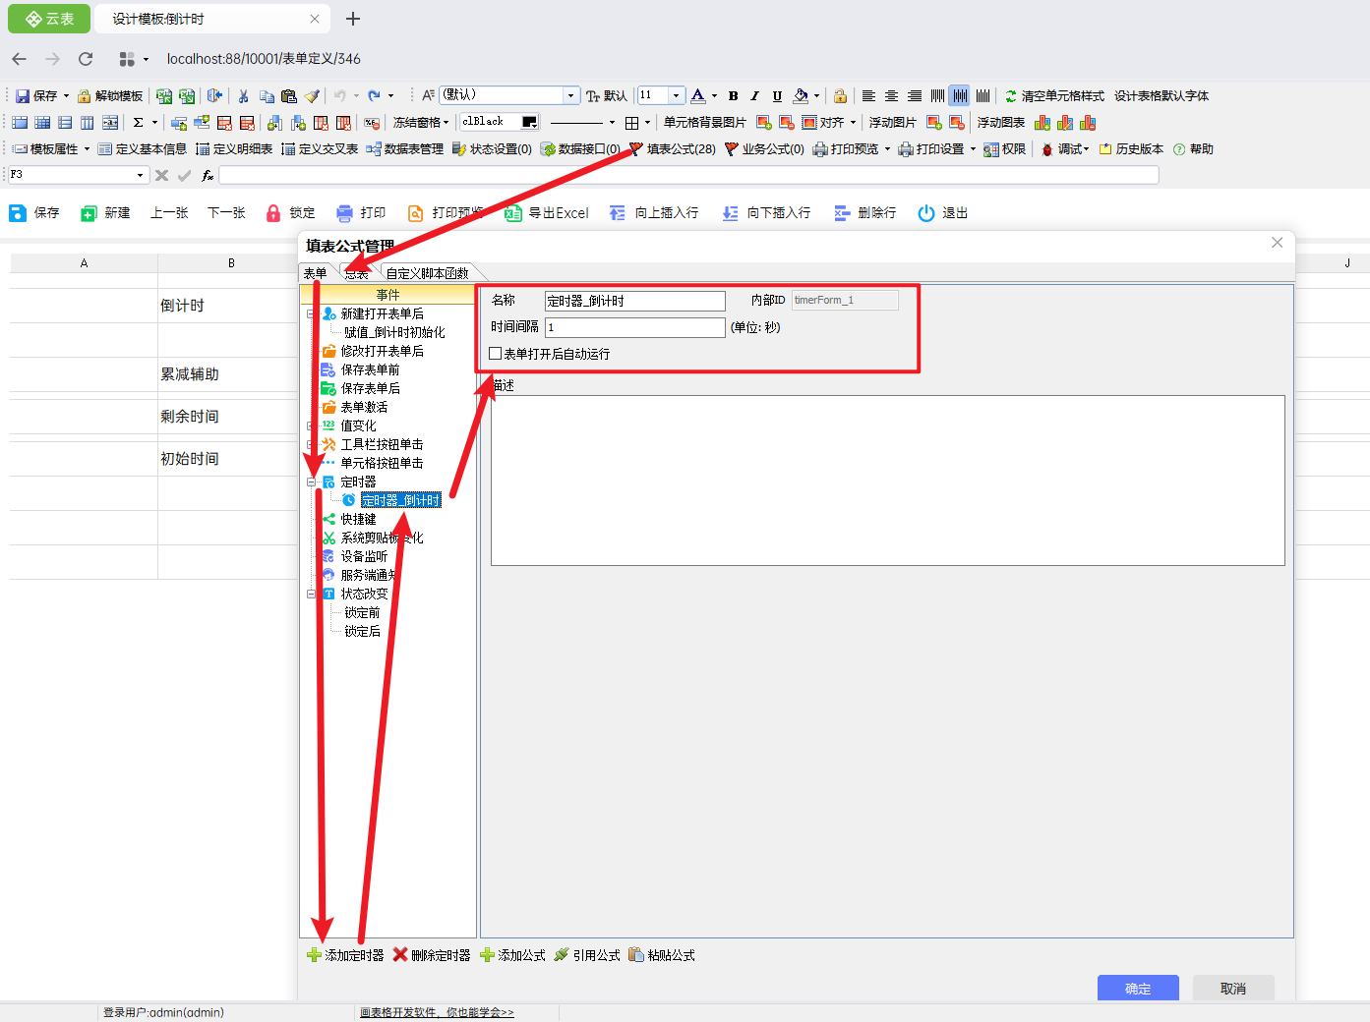Image resolution: width=1370 pixels, height=1022 pixels.
Task: Click 删除行 icon
Action: [x=842, y=213]
